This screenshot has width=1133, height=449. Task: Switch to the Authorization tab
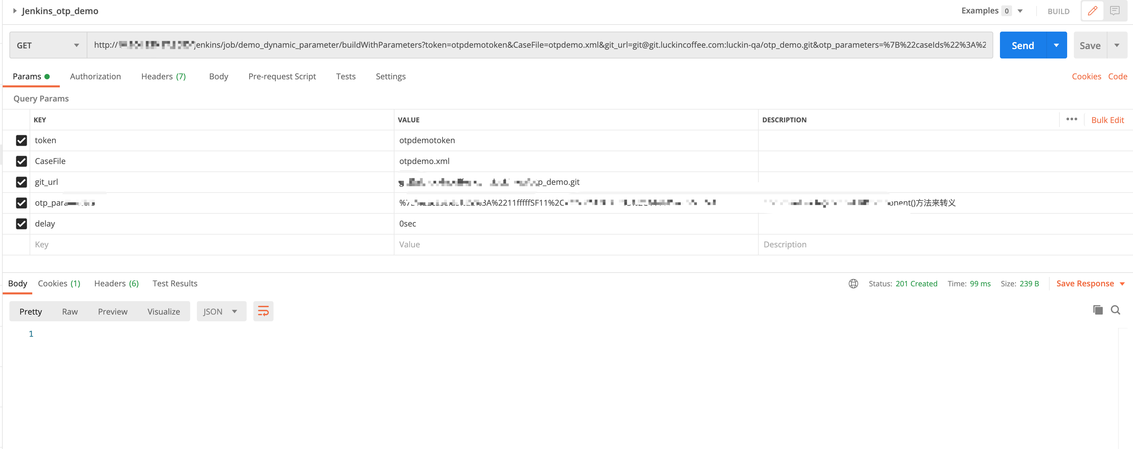[x=95, y=77]
